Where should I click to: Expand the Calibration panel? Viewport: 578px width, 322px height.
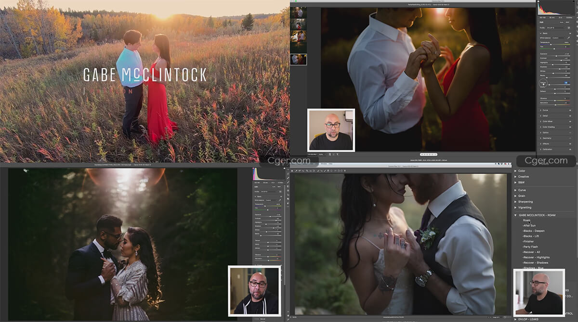click(540, 149)
